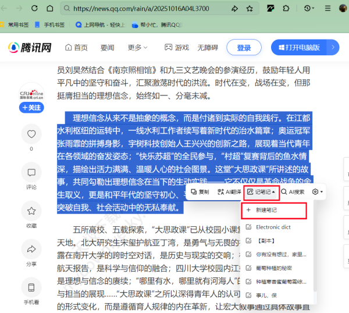Screen dimensions: 349x313
Task: Choose the Electronic dict note
Action: (x=273, y=227)
